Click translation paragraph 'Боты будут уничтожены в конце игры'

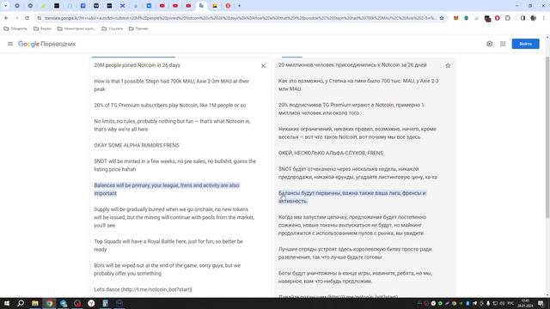point(355,277)
